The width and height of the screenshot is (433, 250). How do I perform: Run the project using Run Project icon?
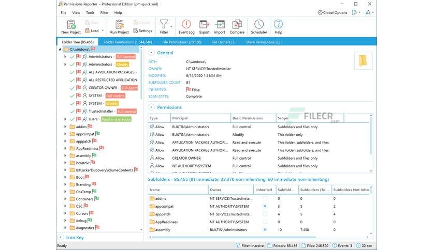[120, 24]
